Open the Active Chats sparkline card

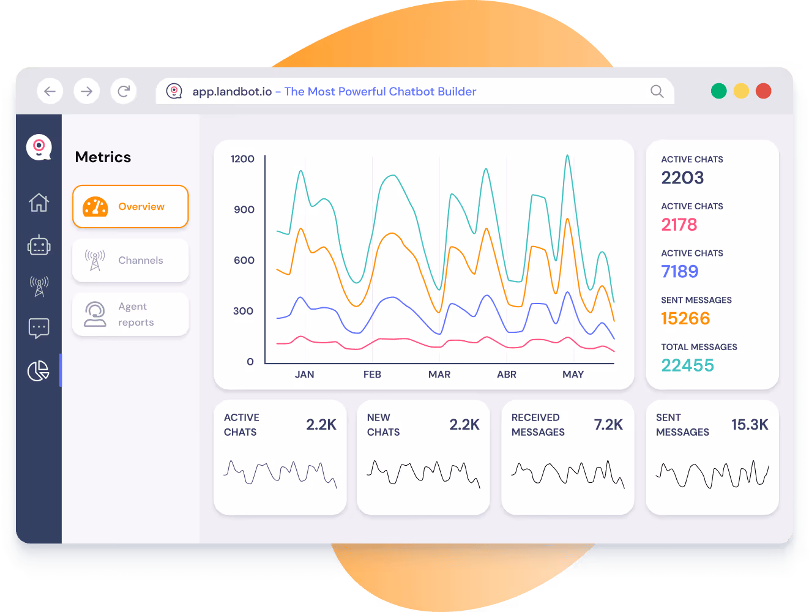click(x=280, y=457)
